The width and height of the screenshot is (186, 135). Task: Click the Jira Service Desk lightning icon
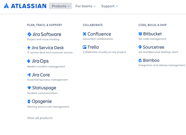coord(29,48)
